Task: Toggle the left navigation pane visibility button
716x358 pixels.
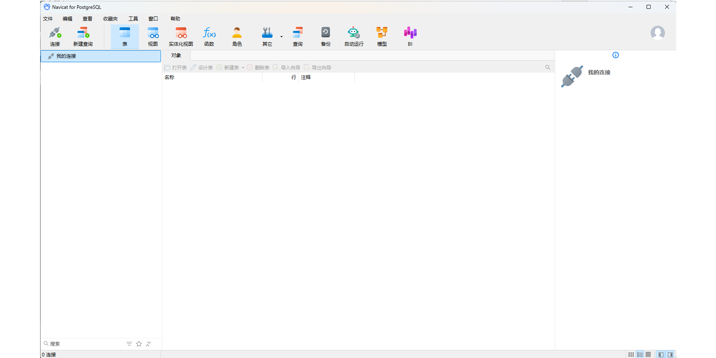Action: (x=661, y=355)
